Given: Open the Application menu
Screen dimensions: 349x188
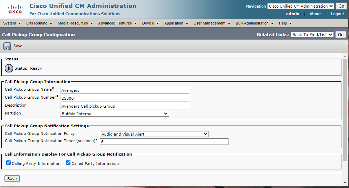Looking at the screenshot, I should click(x=176, y=23).
